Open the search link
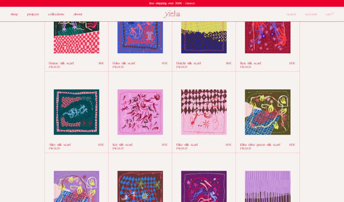 pyautogui.click(x=291, y=14)
